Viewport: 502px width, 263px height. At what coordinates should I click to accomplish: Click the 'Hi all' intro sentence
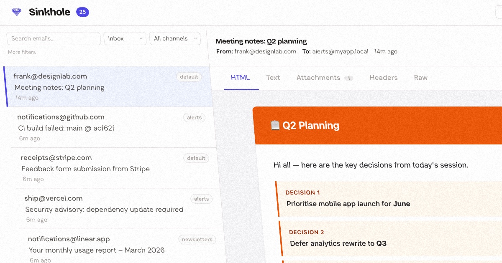coord(371,165)
